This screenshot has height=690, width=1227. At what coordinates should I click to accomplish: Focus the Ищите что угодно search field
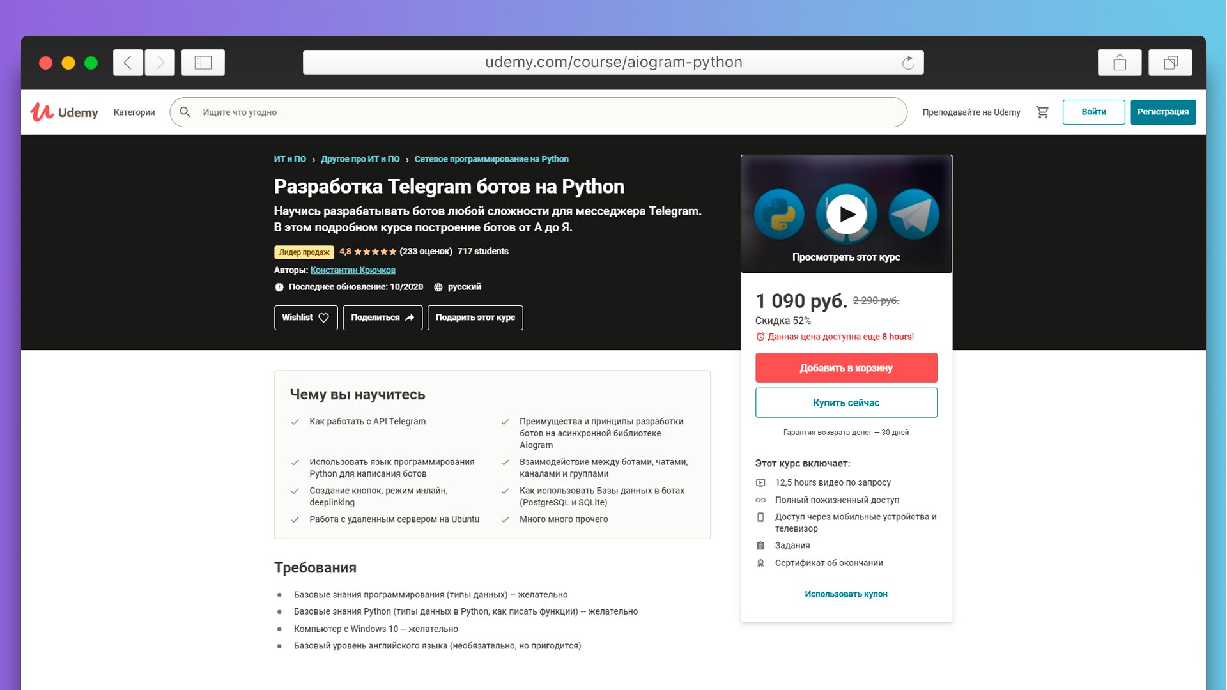538,112
